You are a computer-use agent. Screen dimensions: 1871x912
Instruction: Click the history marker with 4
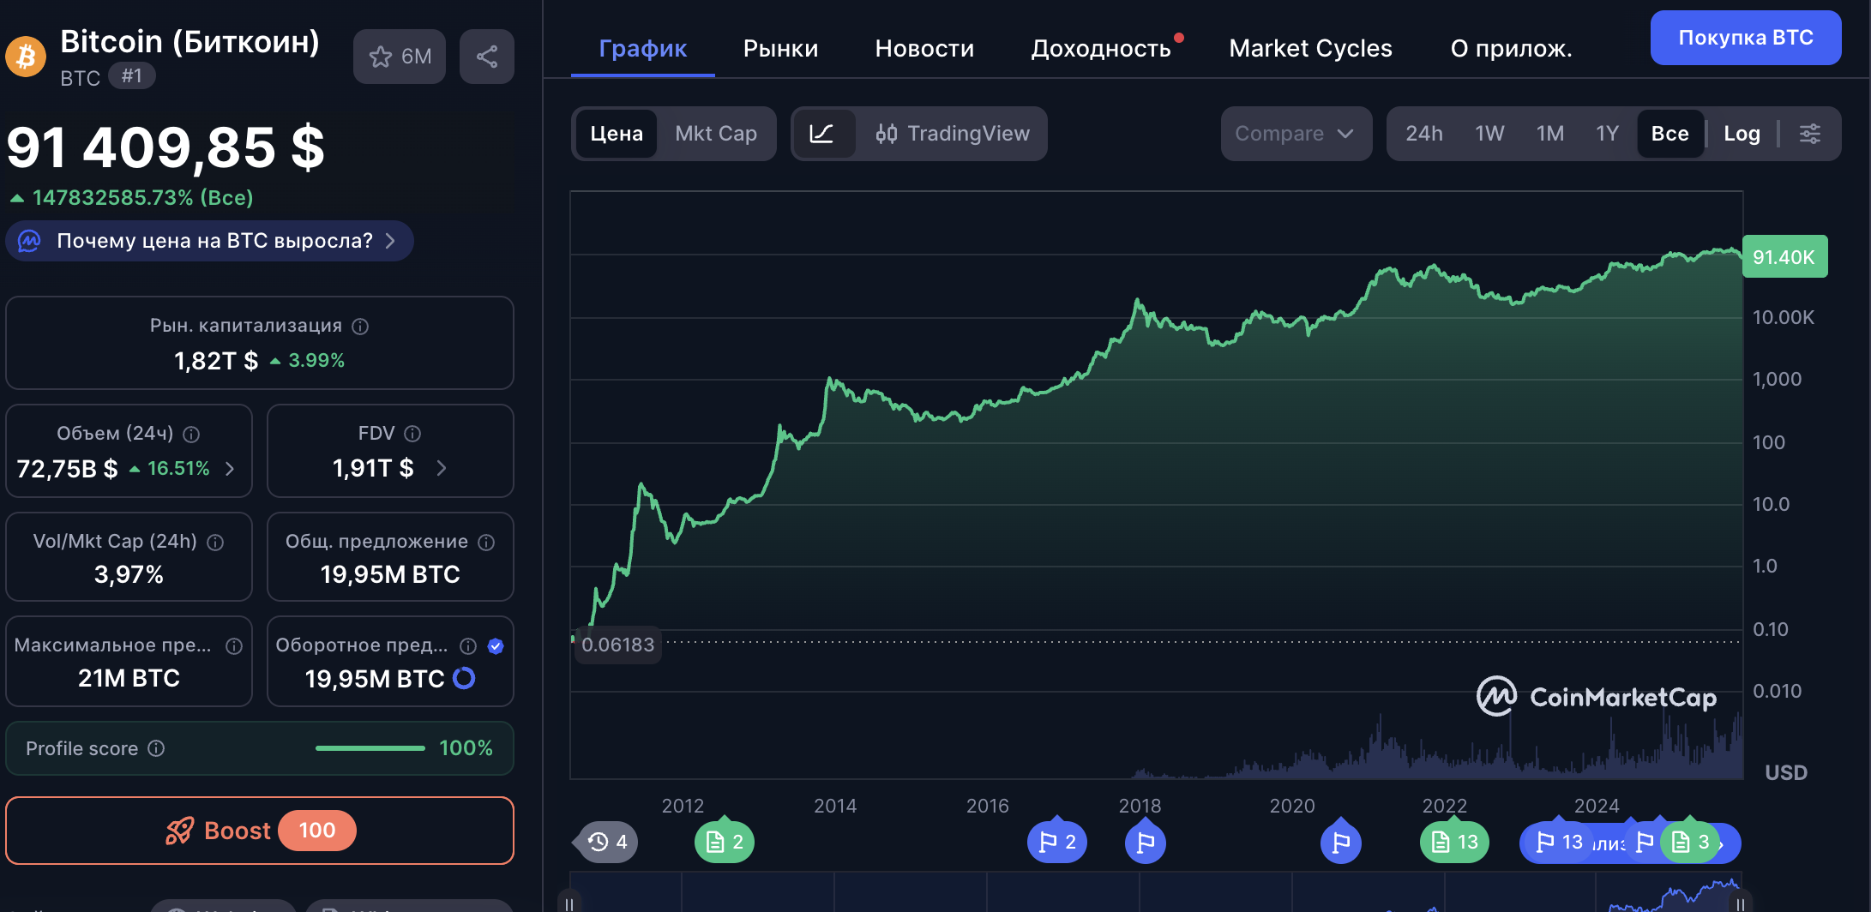(607, 842)
